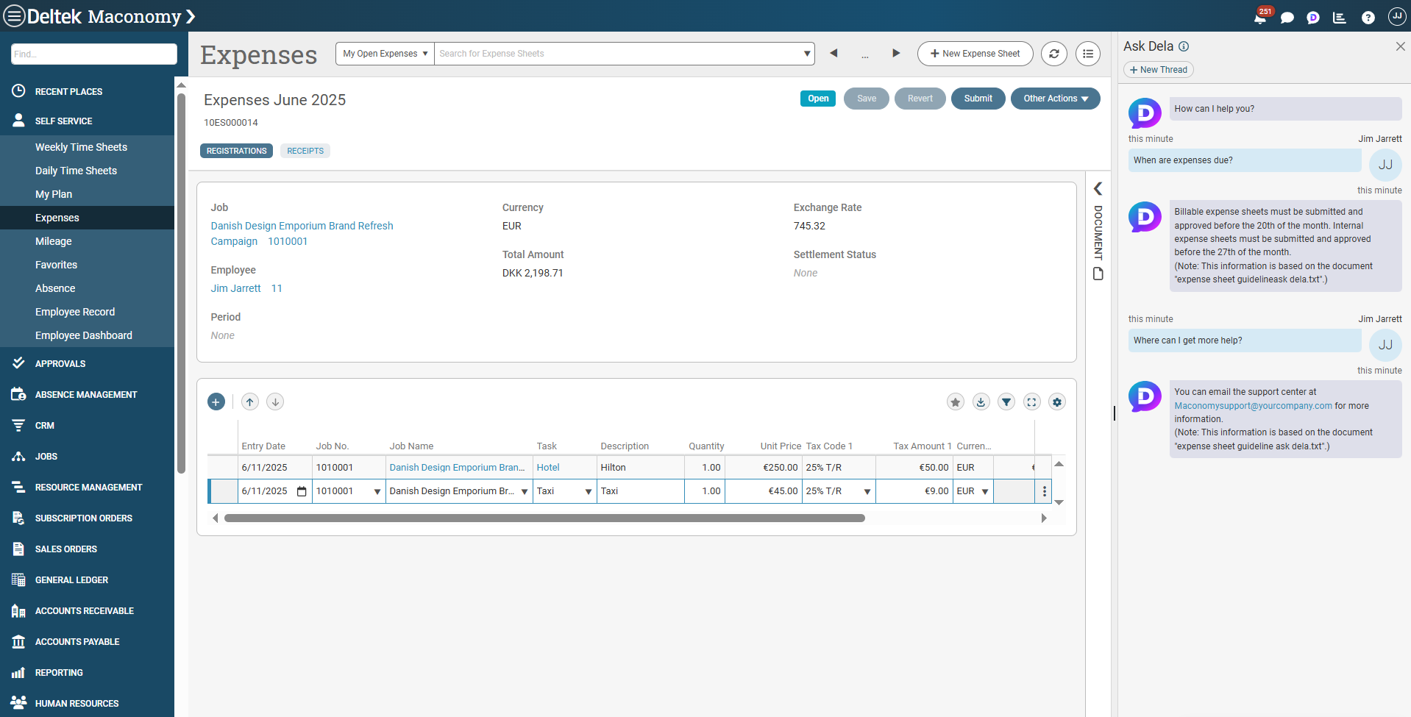
Task: Open table settings via the gear icon
Action: 1057,402
